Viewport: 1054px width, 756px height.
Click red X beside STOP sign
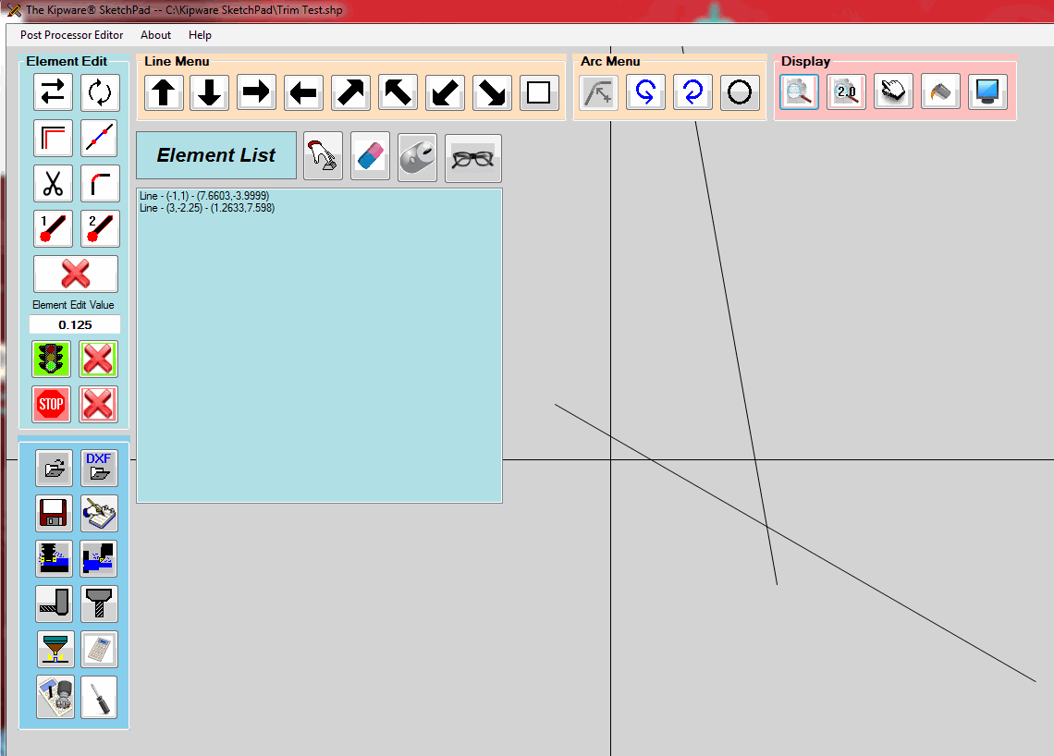[x=98, y=404]
